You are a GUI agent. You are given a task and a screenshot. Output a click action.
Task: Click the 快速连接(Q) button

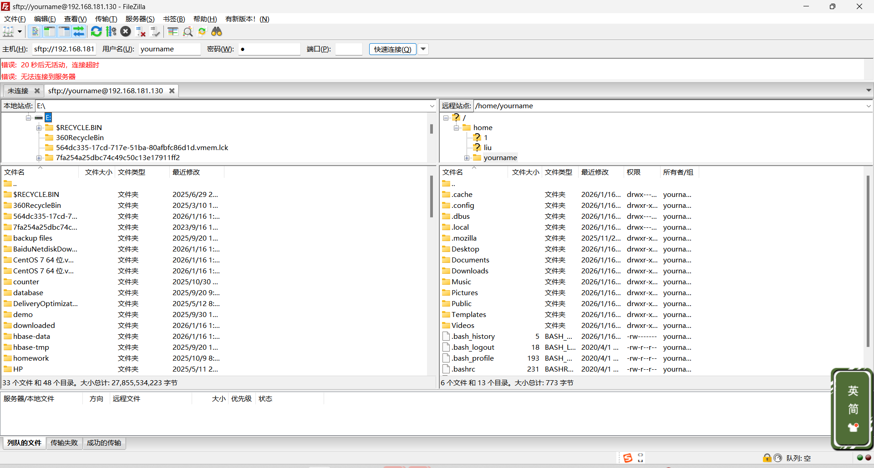393,49
